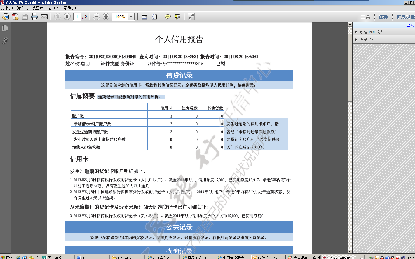Click the 100% zoom level field
Viewport: 415px width, 259px height.
(120, 17)
